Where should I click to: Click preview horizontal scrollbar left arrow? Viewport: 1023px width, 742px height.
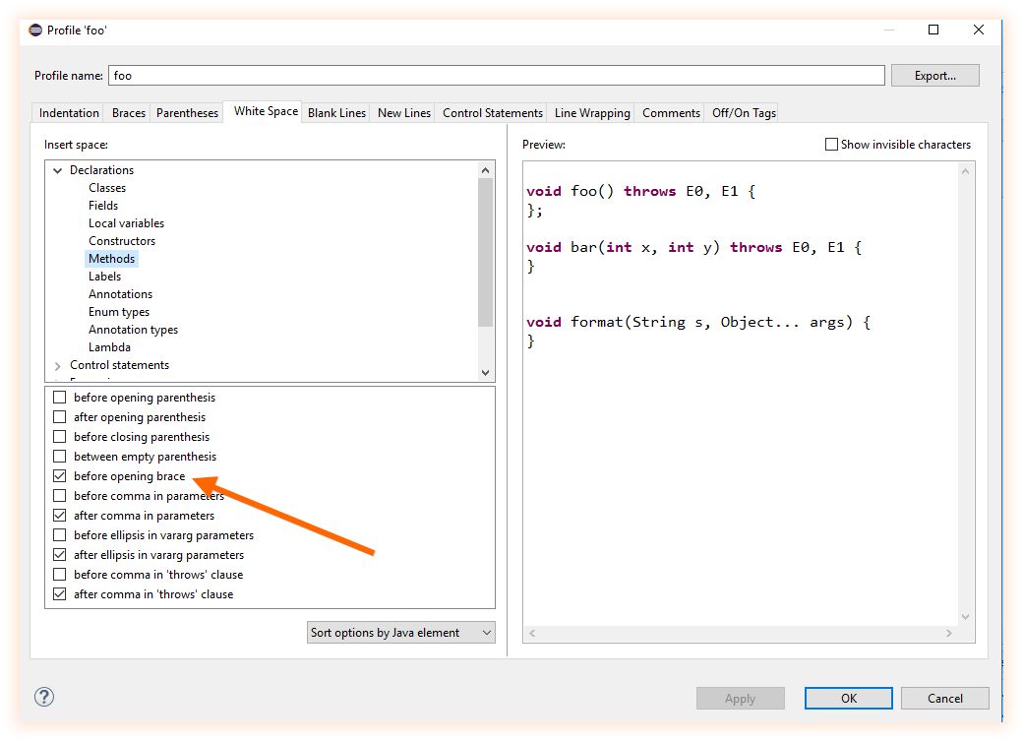pos(532,633)
